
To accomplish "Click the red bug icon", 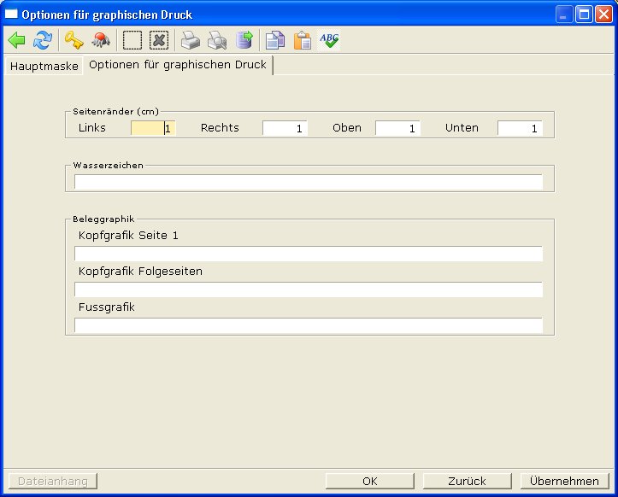I will [x=101, y=40].
